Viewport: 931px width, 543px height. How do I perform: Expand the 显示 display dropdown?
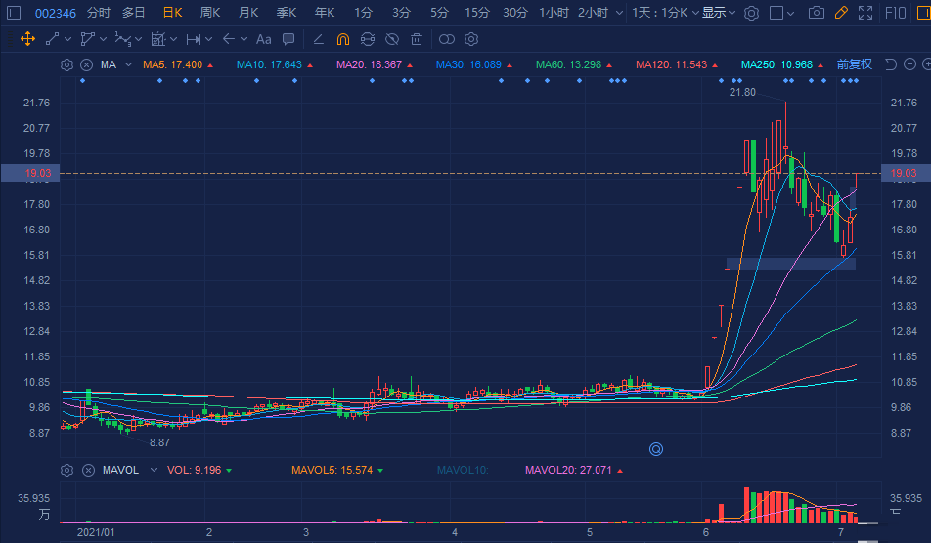click(x=719, y=13)
